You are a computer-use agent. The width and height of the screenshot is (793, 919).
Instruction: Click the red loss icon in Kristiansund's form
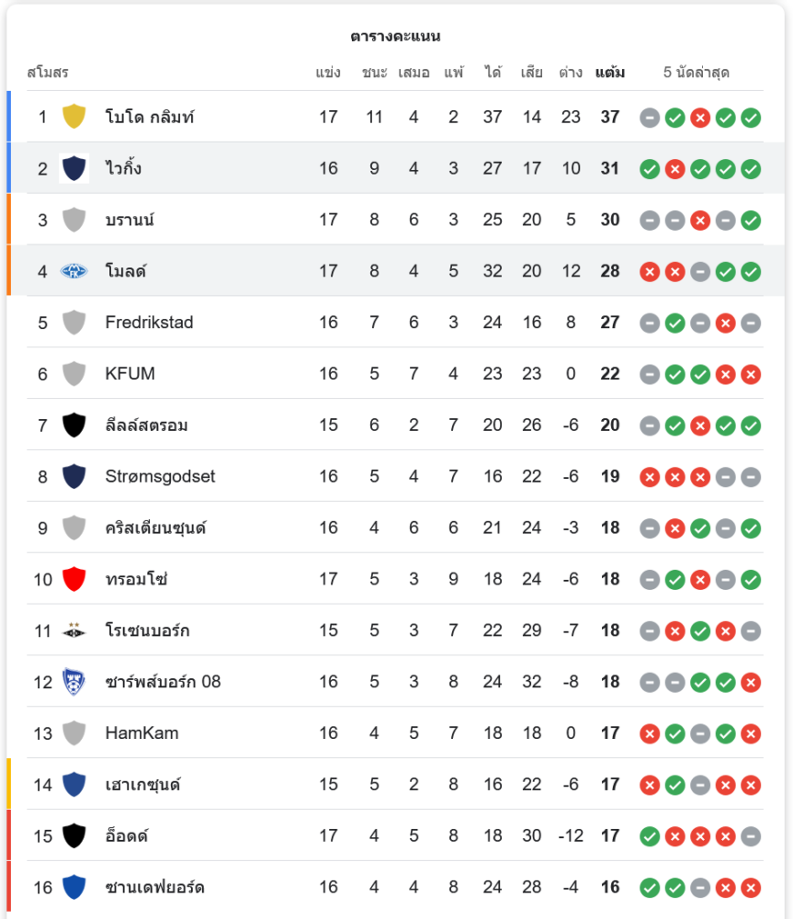pos(675,528)
